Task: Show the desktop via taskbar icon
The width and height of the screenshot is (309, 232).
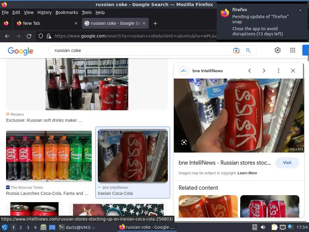Action: tap(52, 227)
